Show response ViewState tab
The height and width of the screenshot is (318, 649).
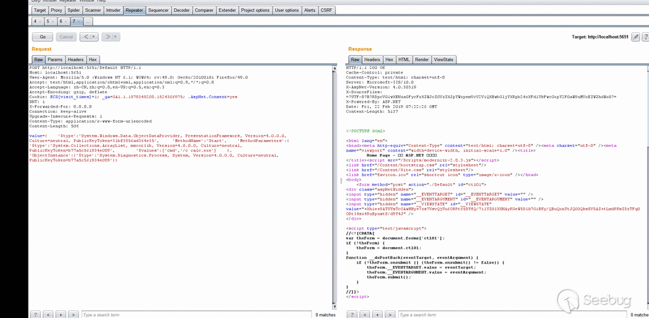[x=443, y=60]
